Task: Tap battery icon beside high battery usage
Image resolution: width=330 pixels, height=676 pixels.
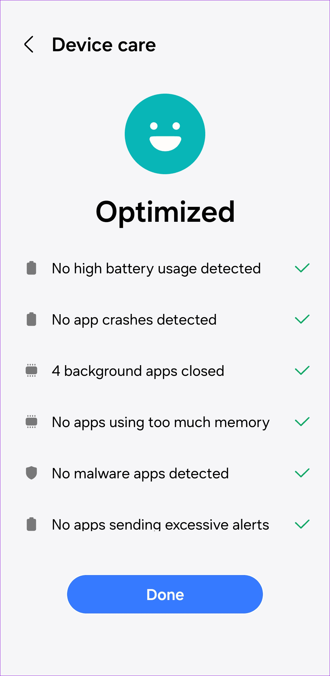Action: pos(31,268)
